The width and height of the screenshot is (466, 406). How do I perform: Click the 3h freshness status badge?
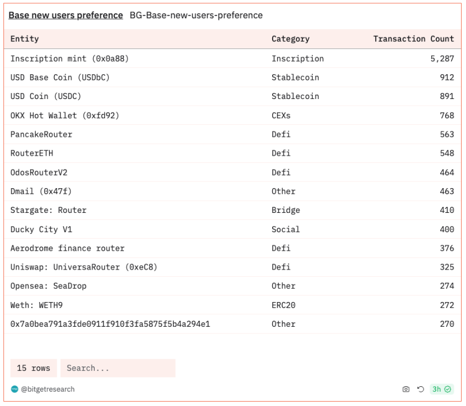pos(441,389)
